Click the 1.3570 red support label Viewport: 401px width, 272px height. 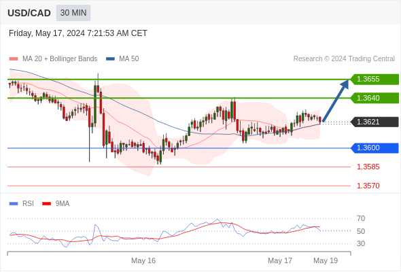pyautogui.click(x=368, y=186)
